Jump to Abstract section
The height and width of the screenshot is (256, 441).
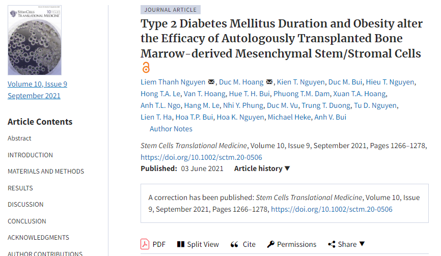(x=19, y=138)
